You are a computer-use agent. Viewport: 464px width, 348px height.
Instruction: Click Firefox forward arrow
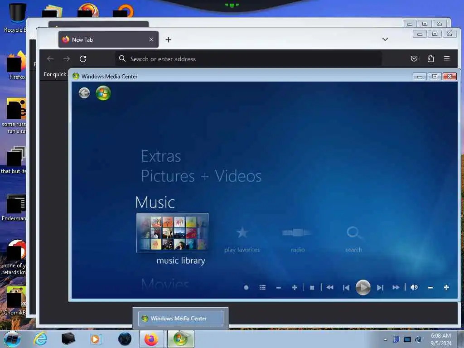tap(67, 59)
